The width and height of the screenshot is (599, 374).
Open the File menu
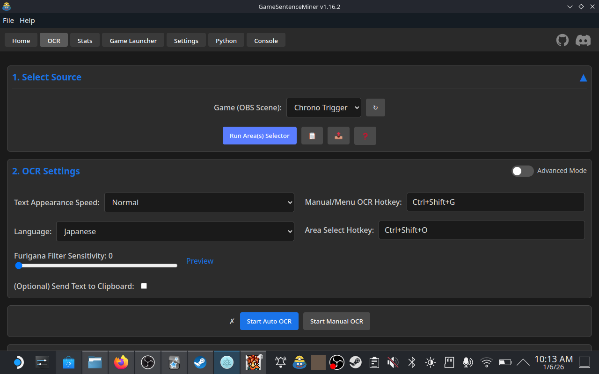[8, 20]
